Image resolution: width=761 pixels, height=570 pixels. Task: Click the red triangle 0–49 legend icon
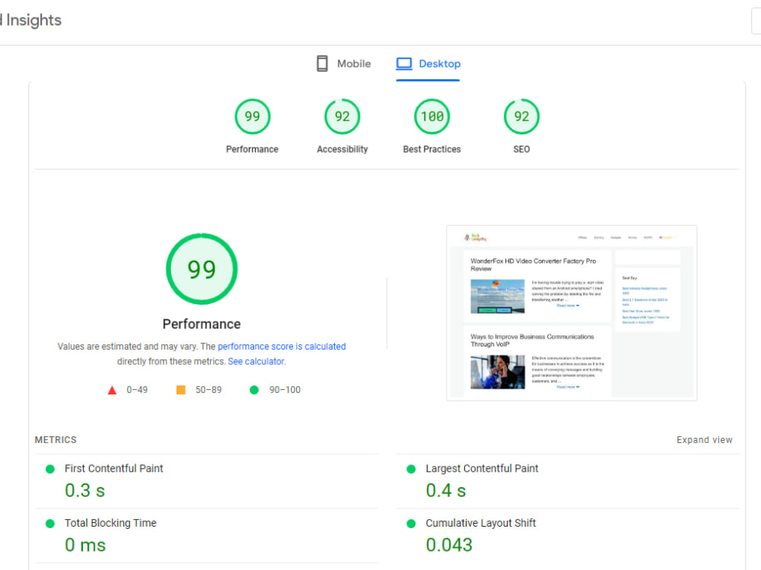point(112,390)
